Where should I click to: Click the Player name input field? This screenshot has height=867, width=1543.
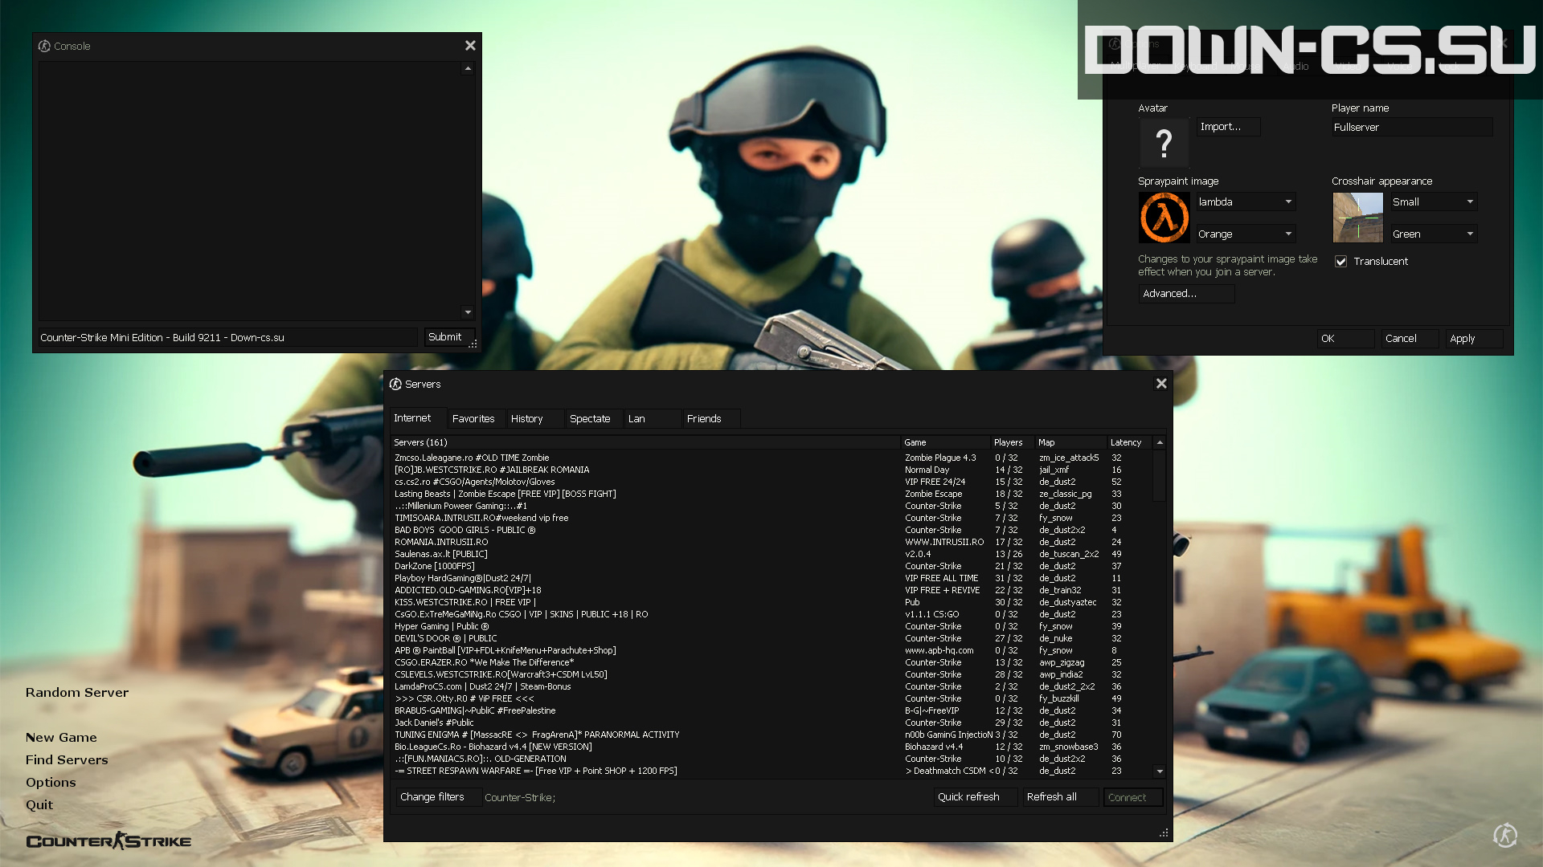tap(1412, 128)
